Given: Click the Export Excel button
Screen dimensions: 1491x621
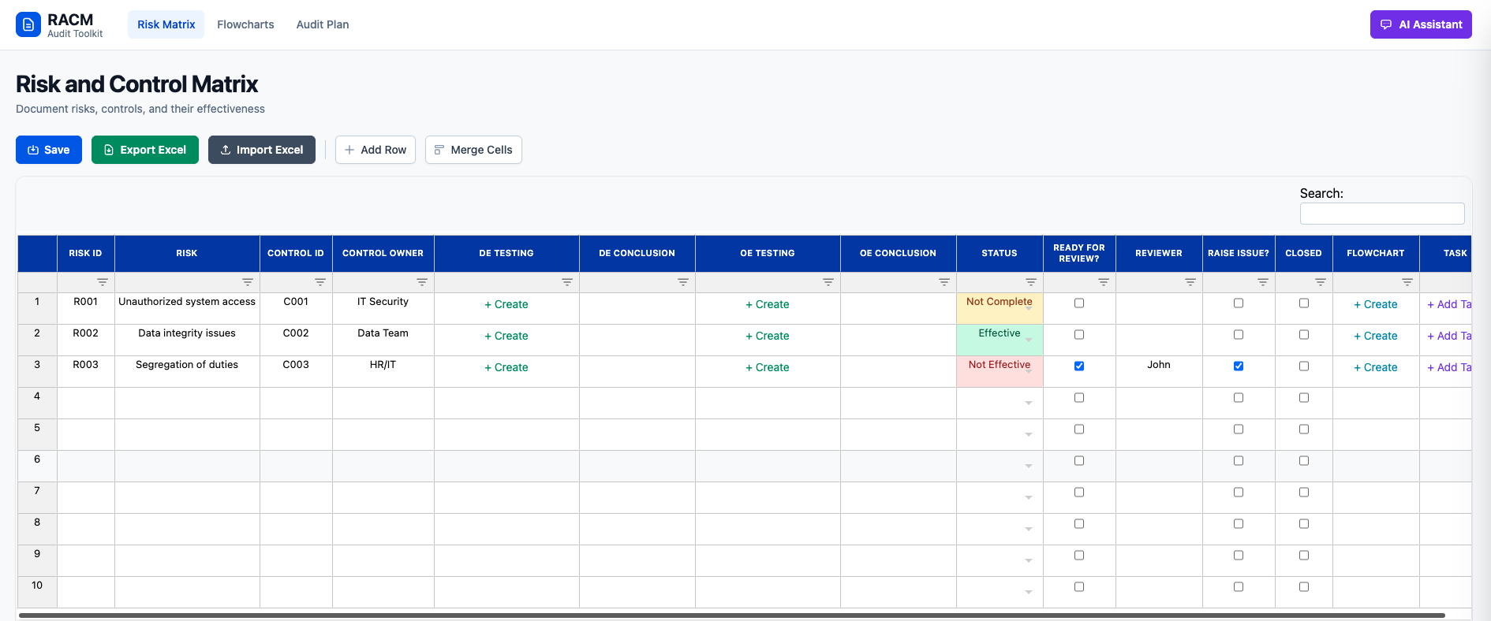Looking at the screenshot, I should pos(145,150).
